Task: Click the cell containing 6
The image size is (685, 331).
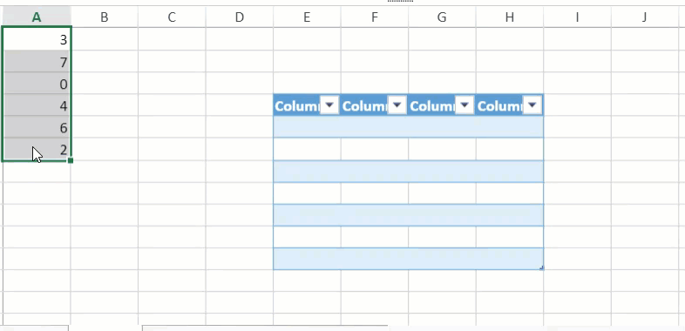Action: coord(37,127)
